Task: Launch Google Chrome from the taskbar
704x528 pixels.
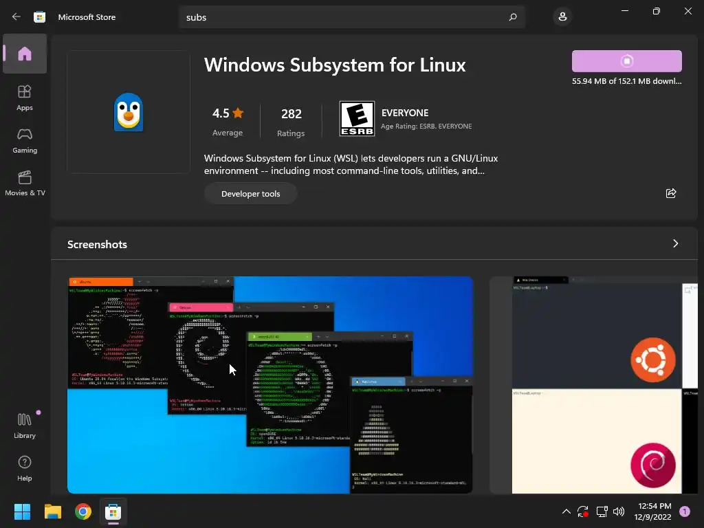Action: click(x=83, y=511)
